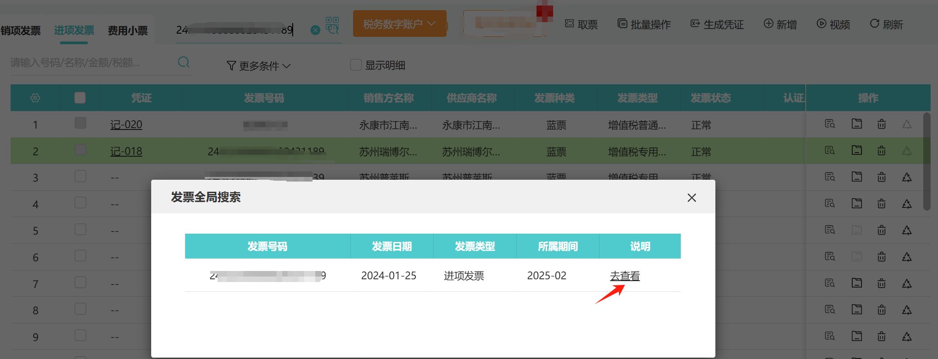
Task: Delete the invoice in row 1
Action: click(881, 124)
